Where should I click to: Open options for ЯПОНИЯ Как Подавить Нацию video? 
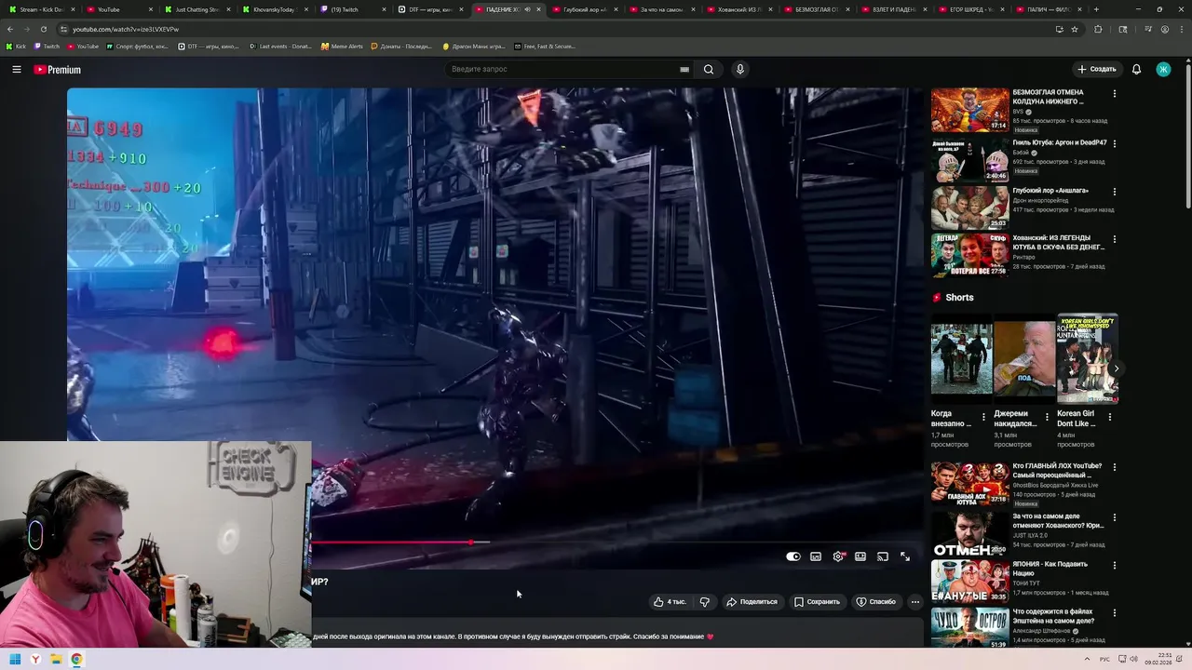pos(1114,565)
